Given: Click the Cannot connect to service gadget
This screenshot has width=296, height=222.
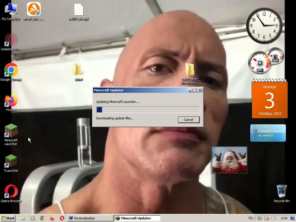Looking at the screenshot, I should (x=268, y=133).
